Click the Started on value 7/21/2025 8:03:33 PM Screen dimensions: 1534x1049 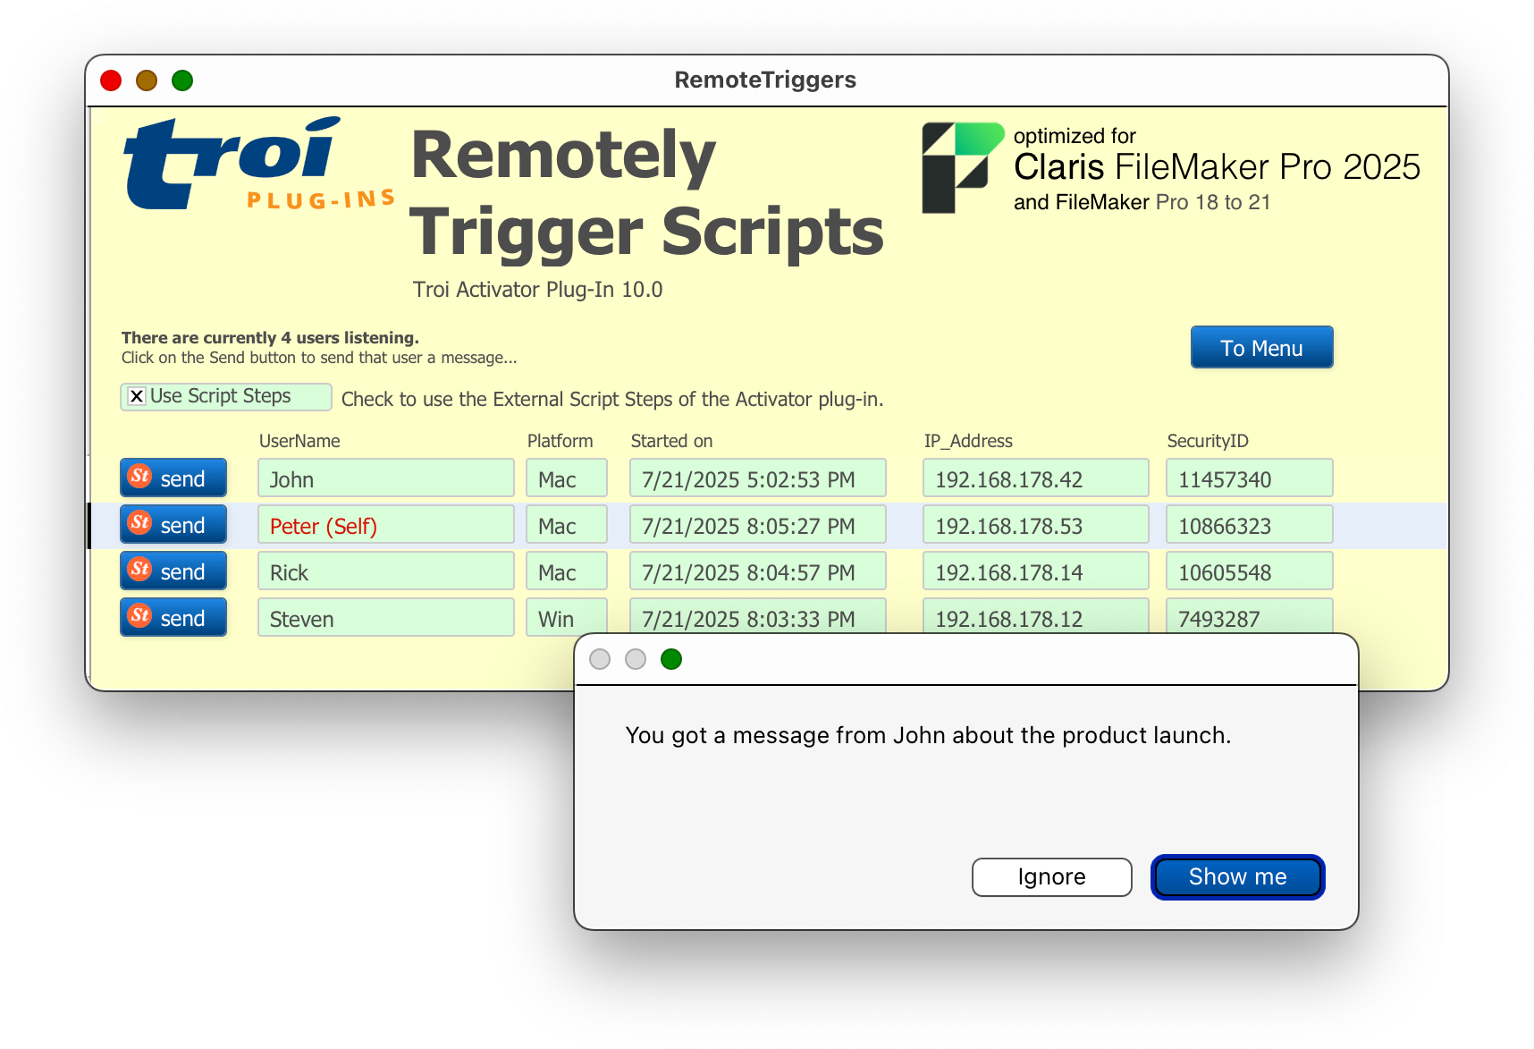(x=758, y=616)
